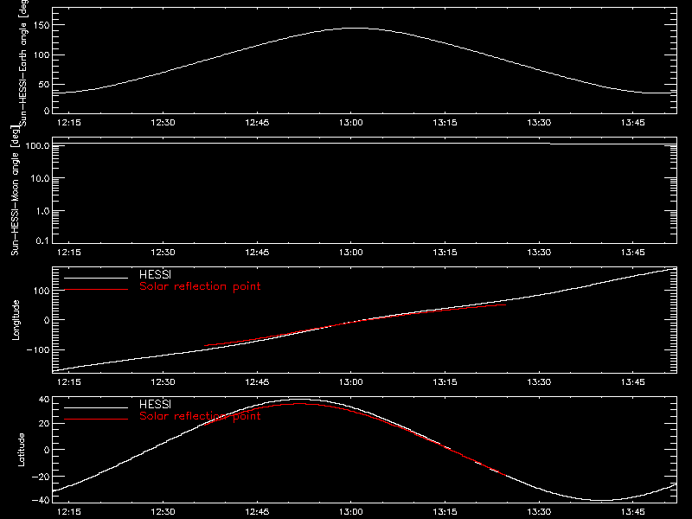Click white HESSI legend line in Latitude panel
Screen dimensions: 692x519
96,407
